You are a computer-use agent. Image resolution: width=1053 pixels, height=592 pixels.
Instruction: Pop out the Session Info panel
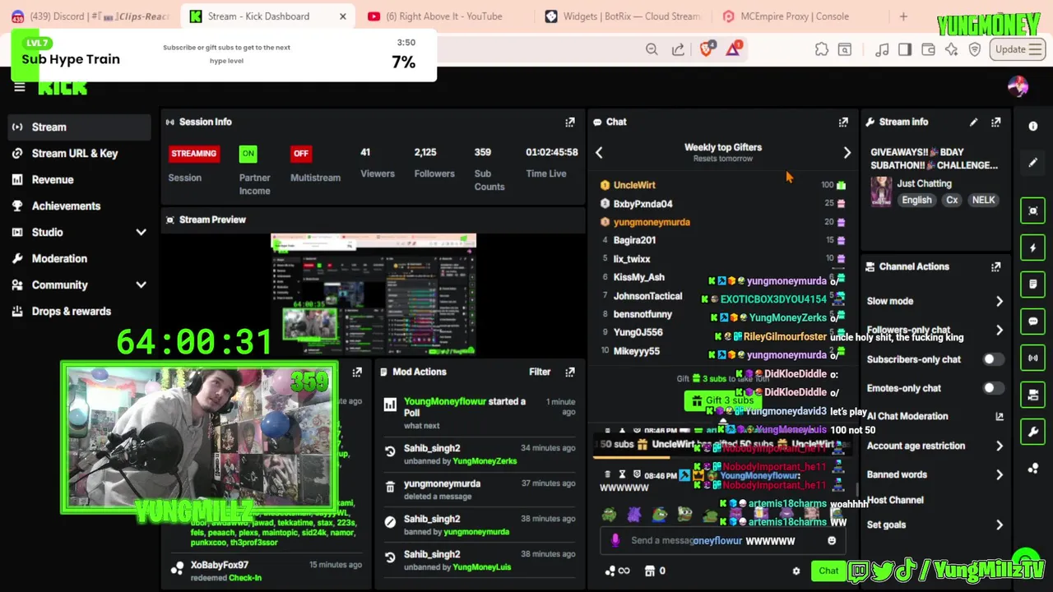tap(570, 122)
